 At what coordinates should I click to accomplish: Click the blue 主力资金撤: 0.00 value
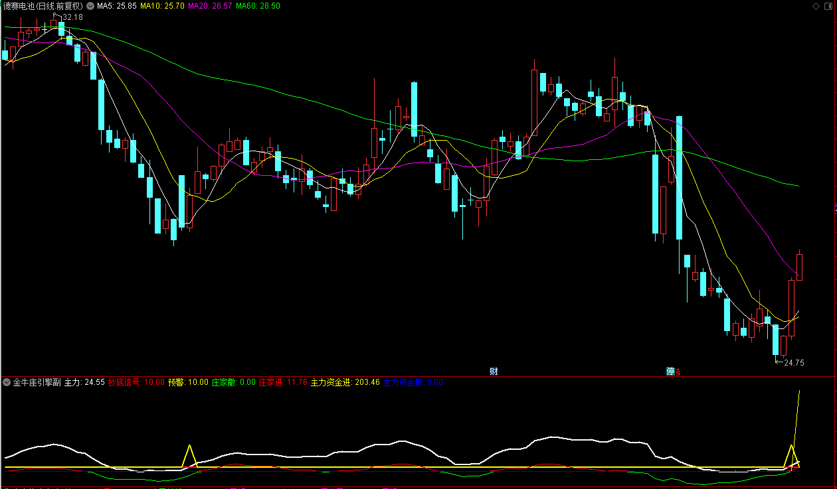[x=413, y=382]
